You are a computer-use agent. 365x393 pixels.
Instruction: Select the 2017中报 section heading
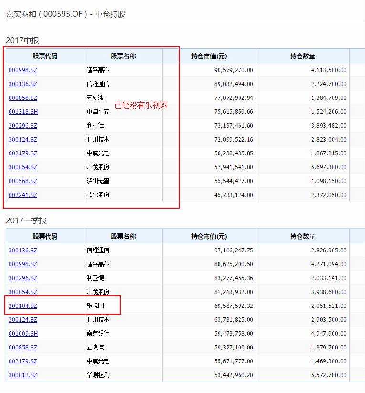point(22,40)
